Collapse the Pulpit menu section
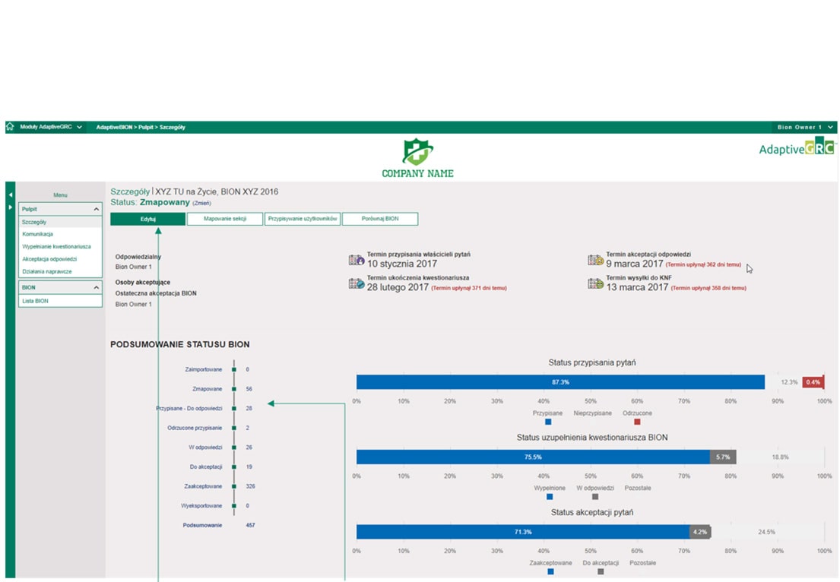Image resolution: width=840 pixels, height=582 pixels. [x=97, y=209]
